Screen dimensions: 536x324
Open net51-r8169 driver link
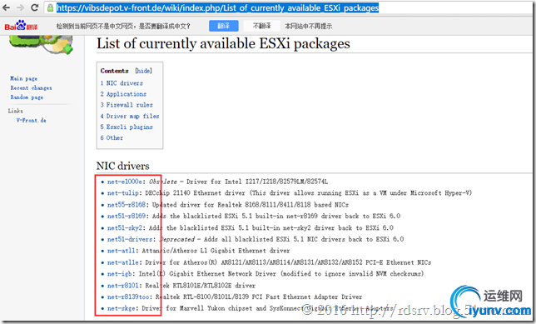(127, 217)
